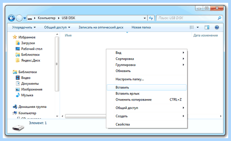Click the Избранное star icon
The width and height of the screenshot is (231, 141).
15,37
